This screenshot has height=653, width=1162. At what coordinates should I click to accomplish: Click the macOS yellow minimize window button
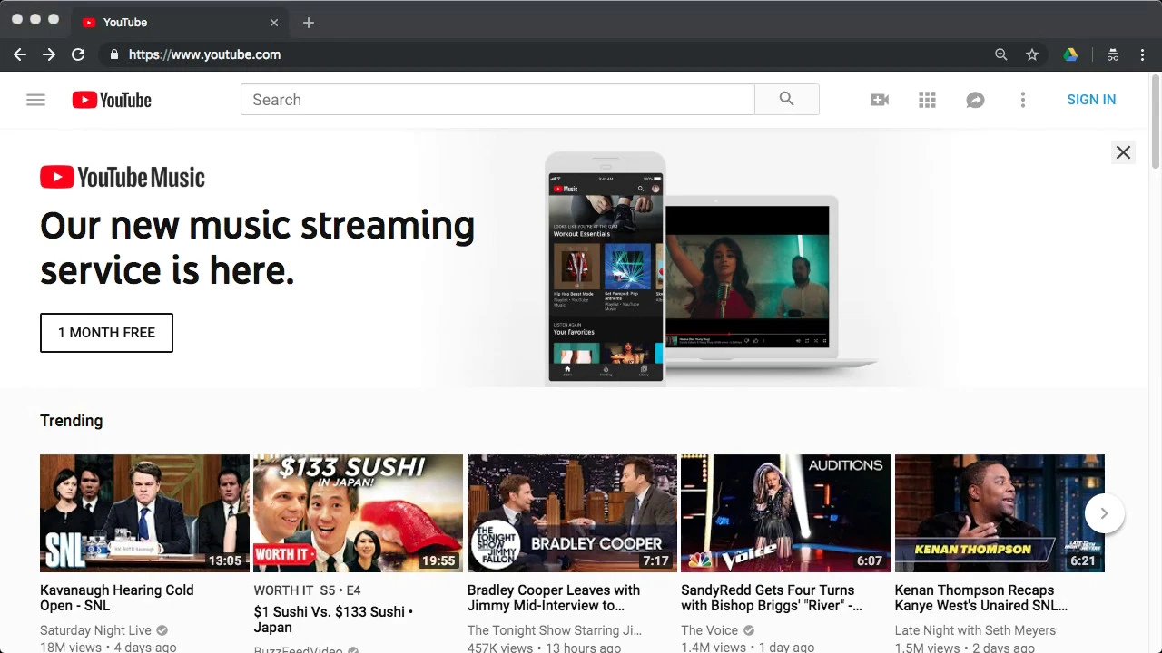tap(35, 19)
